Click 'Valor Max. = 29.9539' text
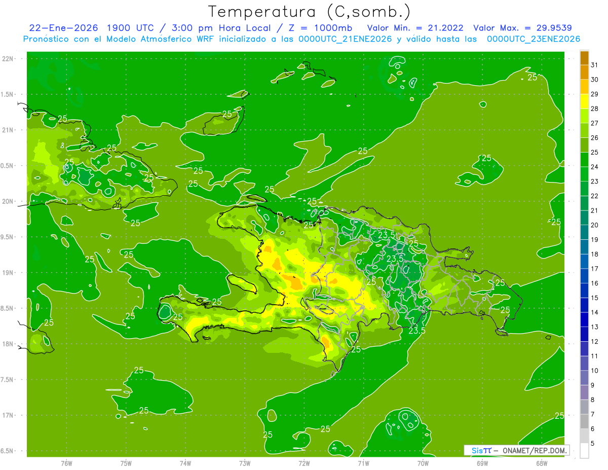The width and height of the screenshot is (608, 470). (522, 28)
